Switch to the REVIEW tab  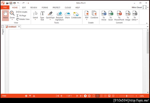[34, 8]
